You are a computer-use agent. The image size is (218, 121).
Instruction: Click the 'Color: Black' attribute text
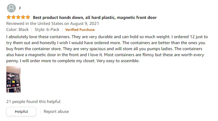pyautogui.click(x=18, y=29)
